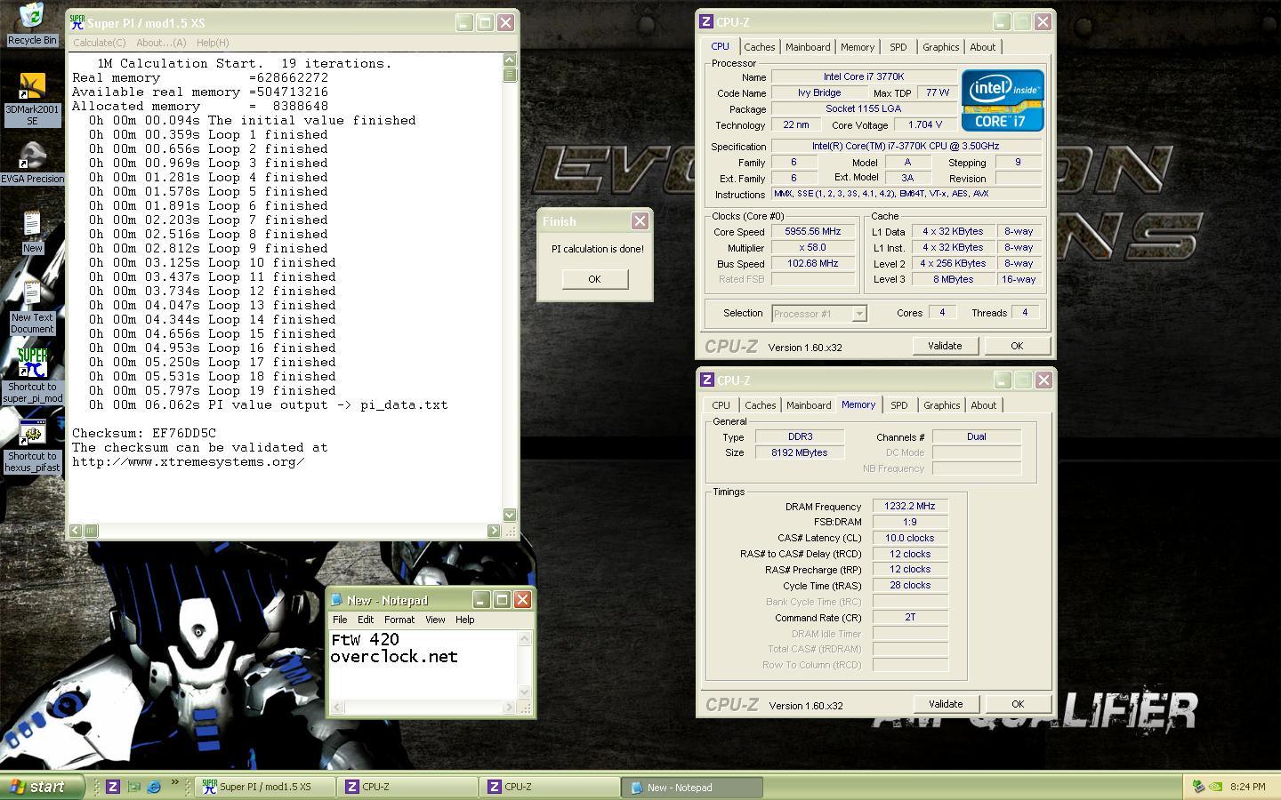Click the Safely Remove Hardware tray icon

tap(1199, 787)
